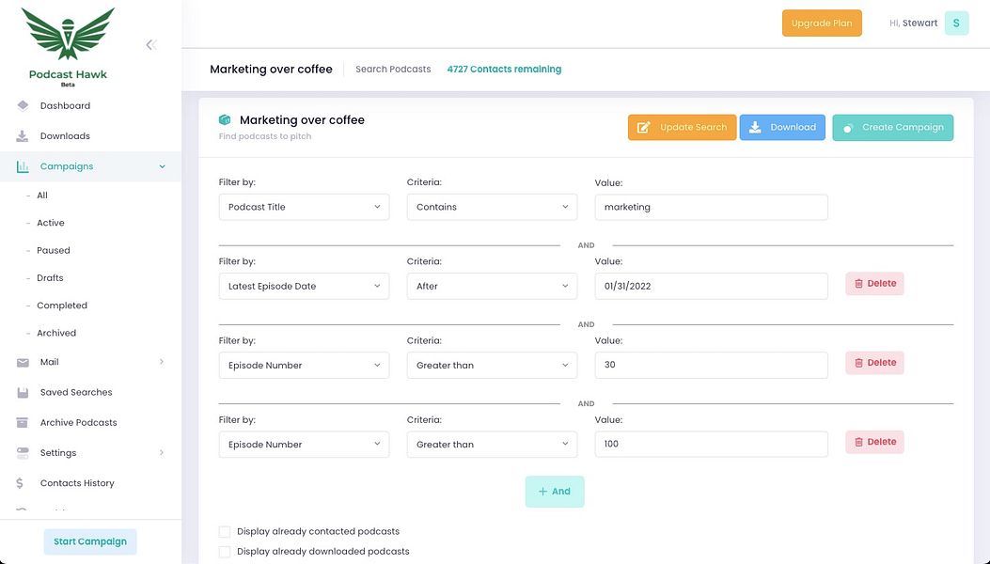The width and height of the screenshot is (990, 564).
Task: Select Archived campaigns
Action: coord(56,333)
